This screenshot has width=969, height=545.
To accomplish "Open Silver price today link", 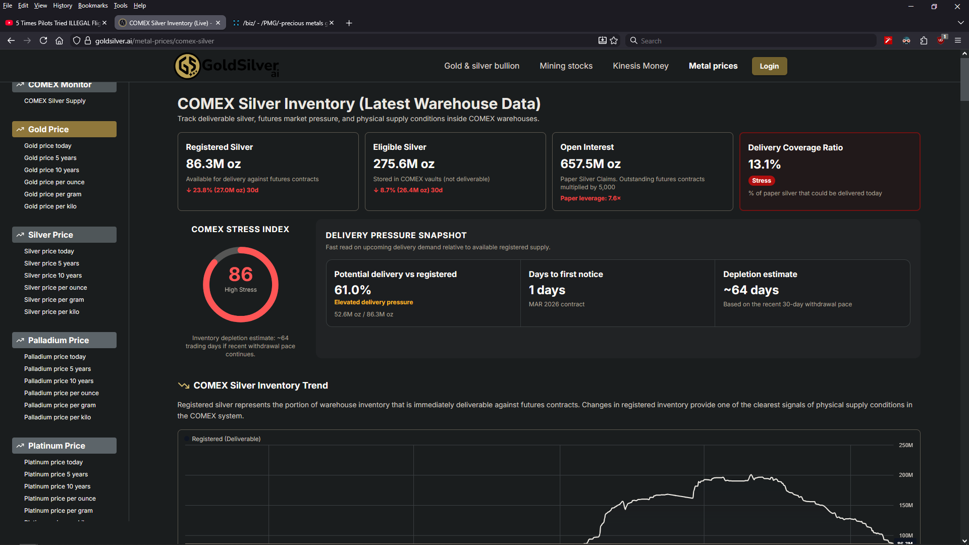I will [49, 251].
